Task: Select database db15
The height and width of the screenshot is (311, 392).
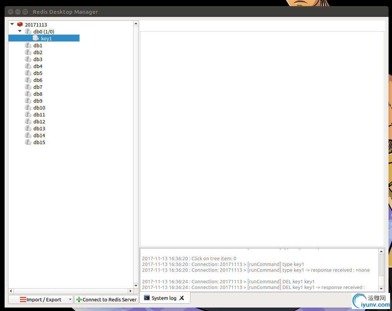Action: click(39, 142)
